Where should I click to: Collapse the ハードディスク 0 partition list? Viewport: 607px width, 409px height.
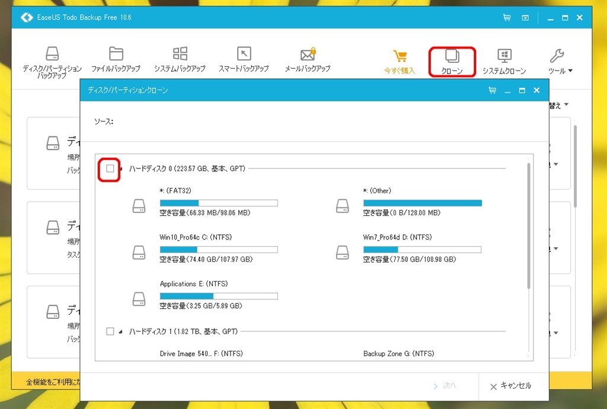tap(121, 169)
